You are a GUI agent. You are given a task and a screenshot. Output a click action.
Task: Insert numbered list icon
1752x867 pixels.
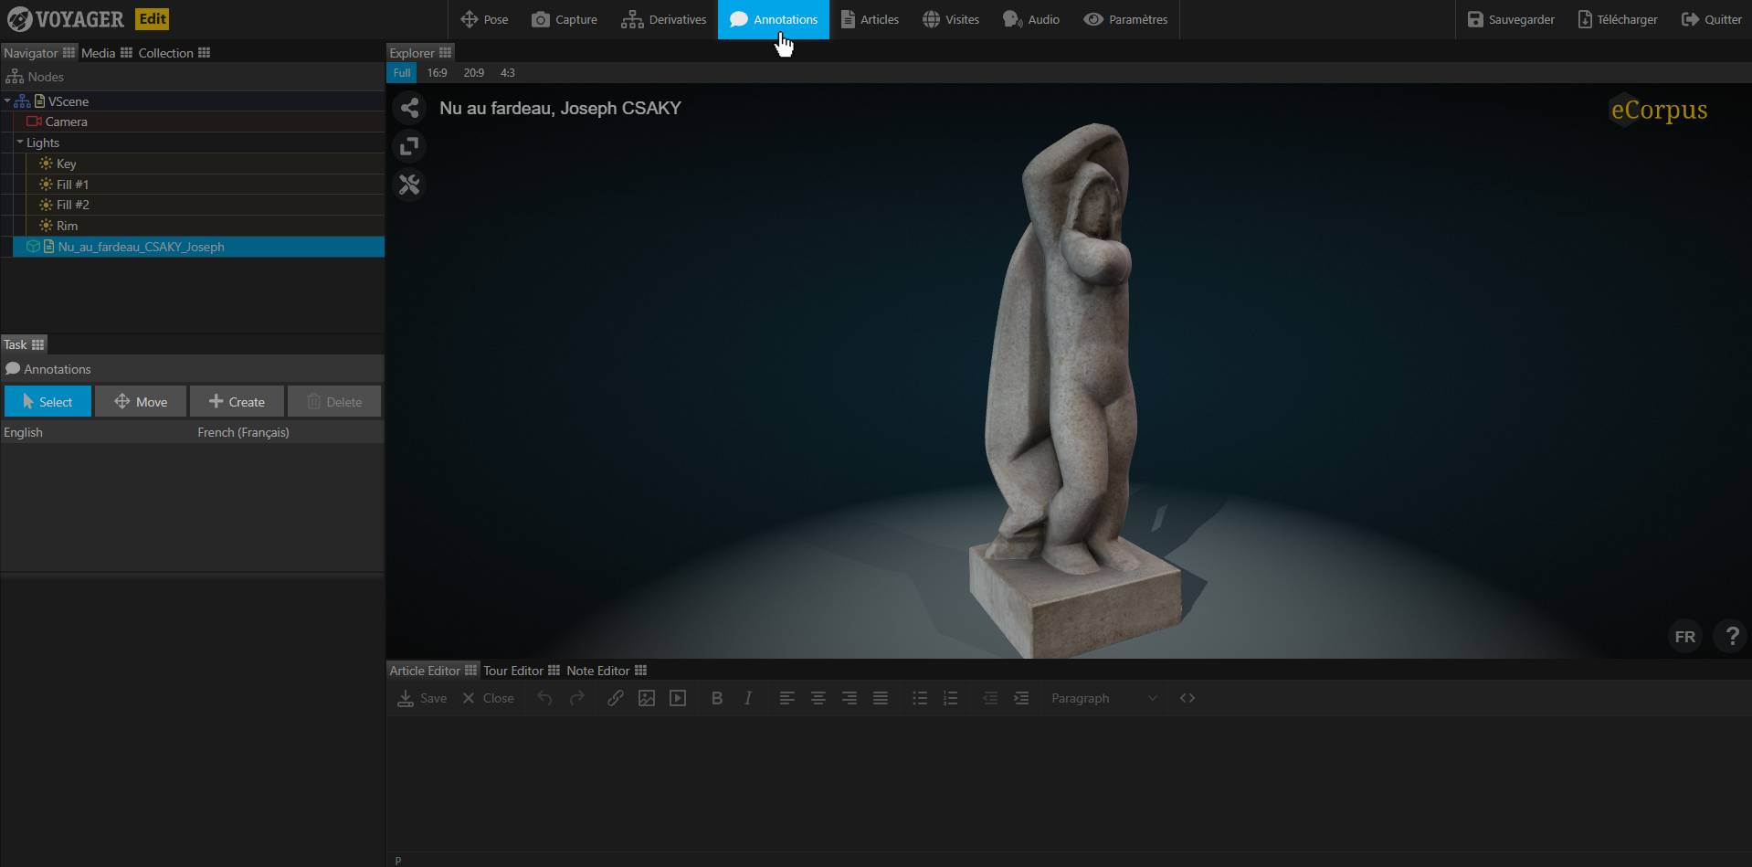[951, 698]
